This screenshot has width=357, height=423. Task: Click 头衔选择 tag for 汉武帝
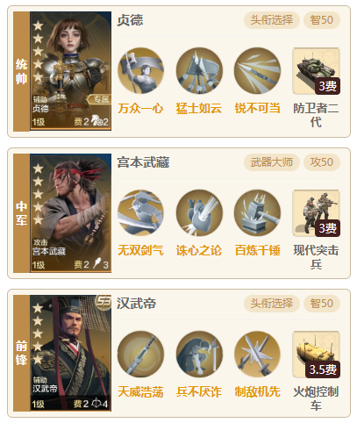click(x=272, y=304)
